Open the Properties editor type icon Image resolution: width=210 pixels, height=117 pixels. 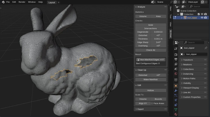[177, 43]
